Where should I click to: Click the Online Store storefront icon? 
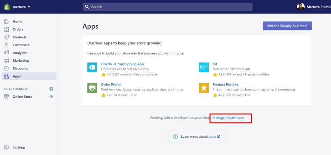pos(6,96)
